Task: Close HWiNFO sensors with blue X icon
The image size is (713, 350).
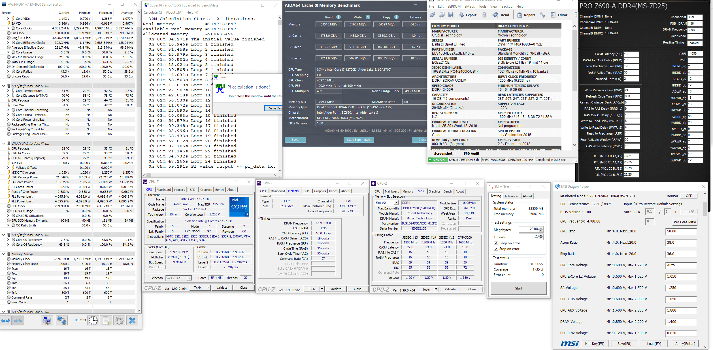Action: 132,320
